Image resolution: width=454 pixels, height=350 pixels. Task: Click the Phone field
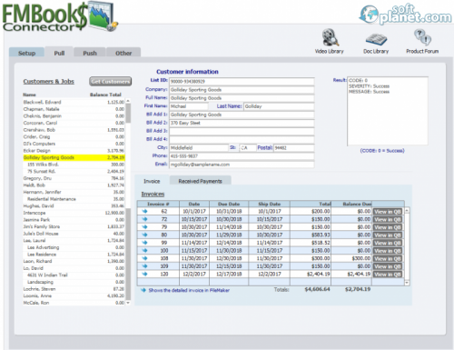click(x=242, y=156)
